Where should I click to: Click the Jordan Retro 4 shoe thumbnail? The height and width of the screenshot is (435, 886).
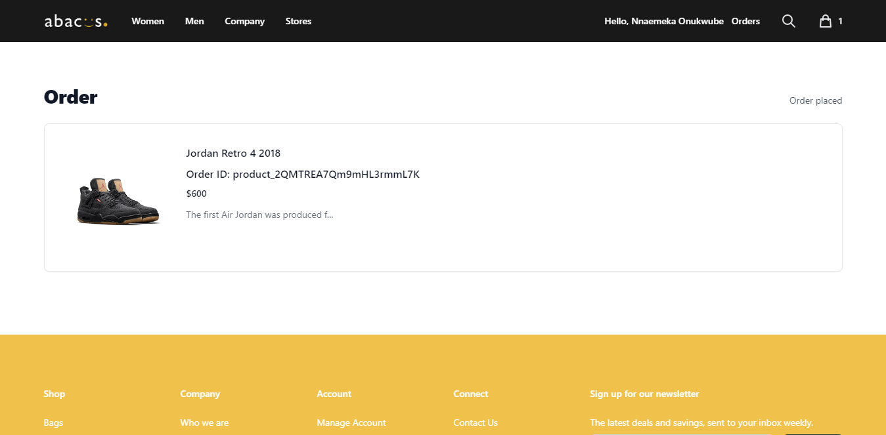pyautogui.click(x=118, y=200)
